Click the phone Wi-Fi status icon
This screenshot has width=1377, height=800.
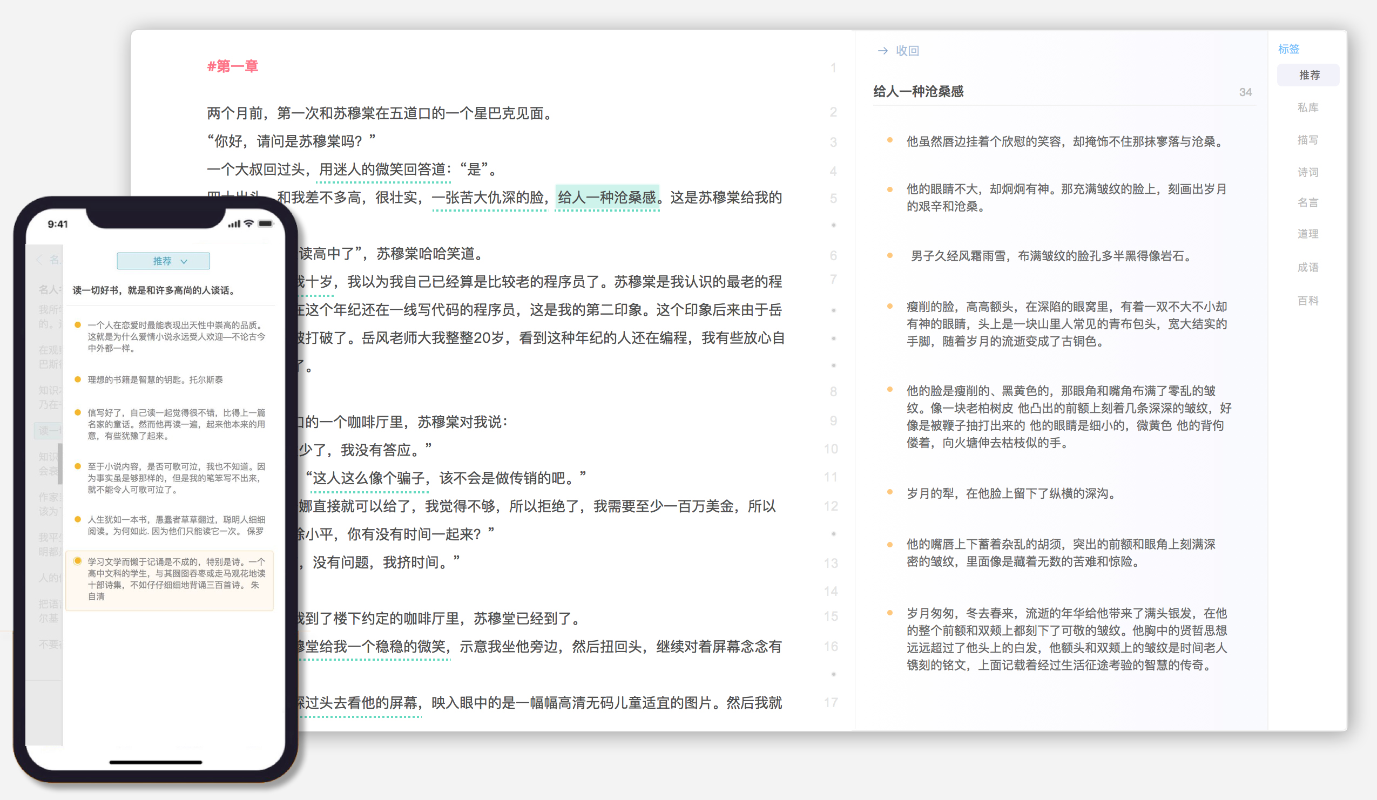248,223
